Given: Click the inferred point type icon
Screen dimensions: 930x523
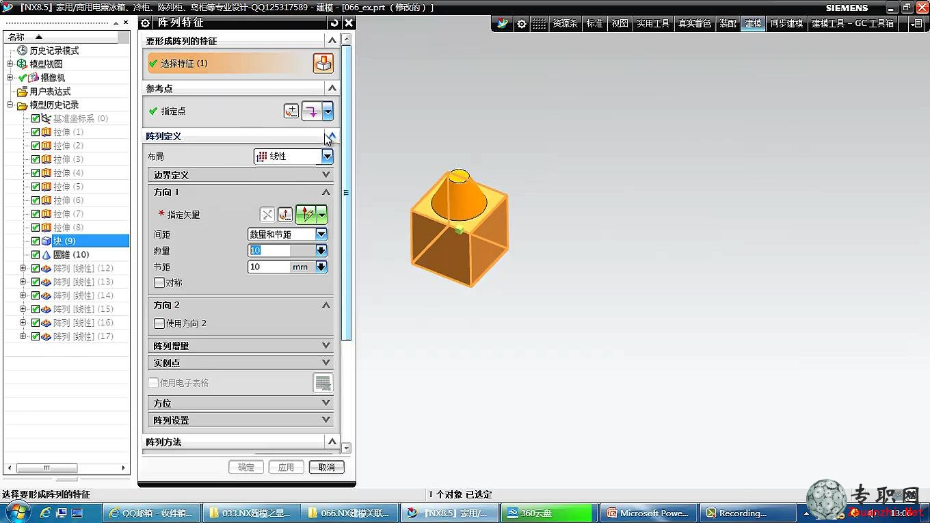Looking at the screenshot, I should (313, 111).
